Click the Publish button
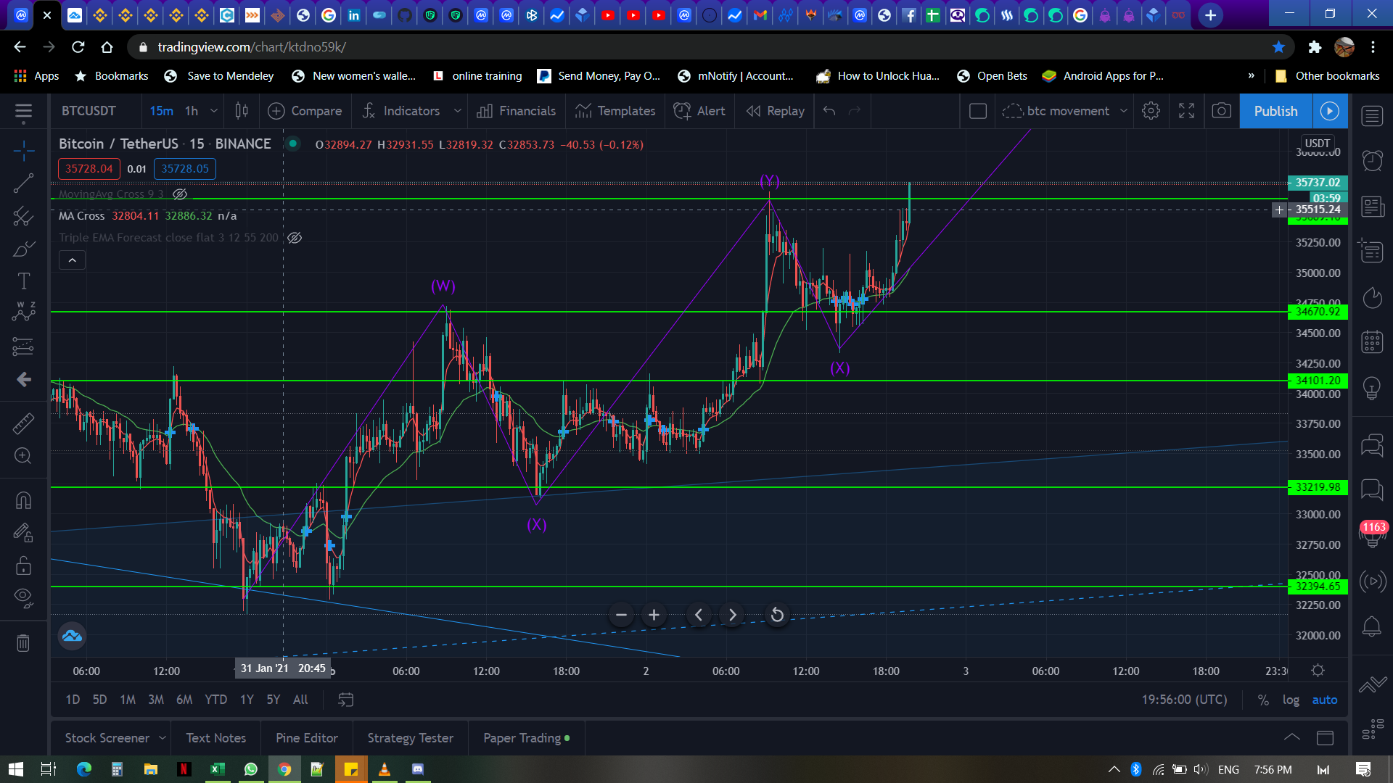Image resolution: width=1393 pixels, height=783 pixels. [x=1275, y=111]
